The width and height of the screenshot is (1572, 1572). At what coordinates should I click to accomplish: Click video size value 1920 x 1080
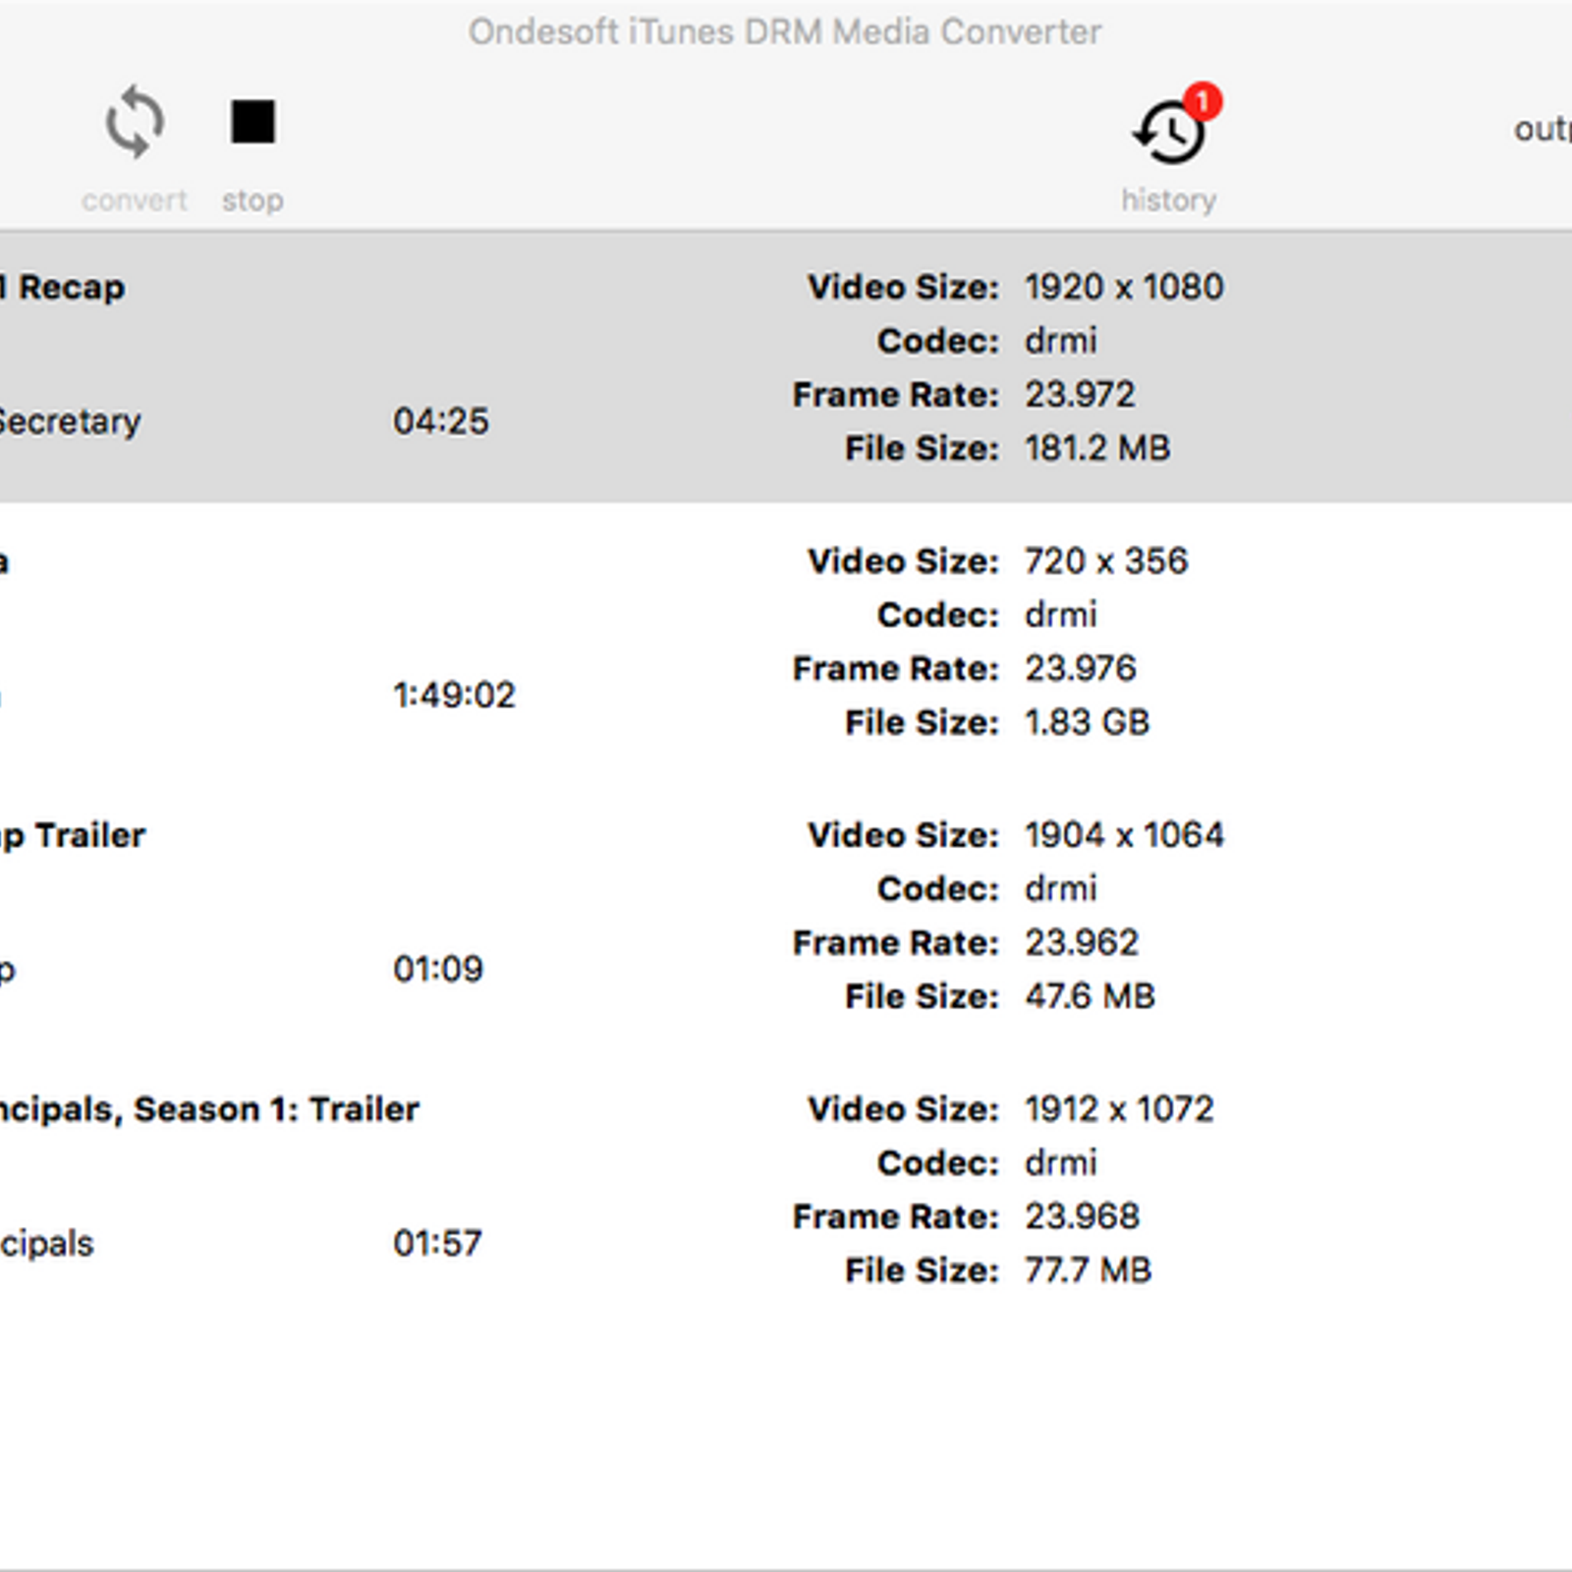[1124, 287]
